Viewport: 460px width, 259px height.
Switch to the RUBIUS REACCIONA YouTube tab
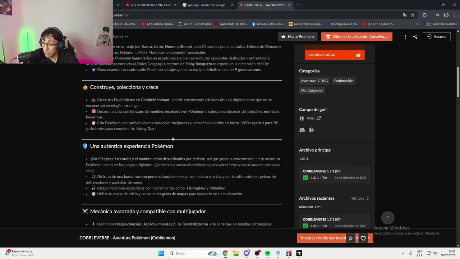(151, 5)
